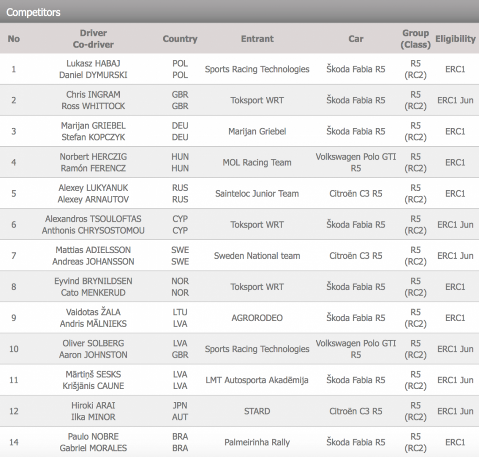
Task: Click the Car column header
Action: (356, 39)
